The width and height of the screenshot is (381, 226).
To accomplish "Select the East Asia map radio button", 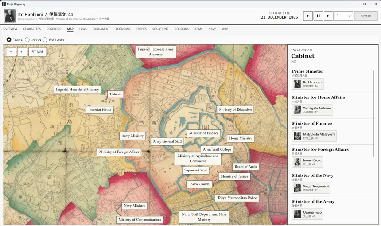I will [x=45, y=39].
